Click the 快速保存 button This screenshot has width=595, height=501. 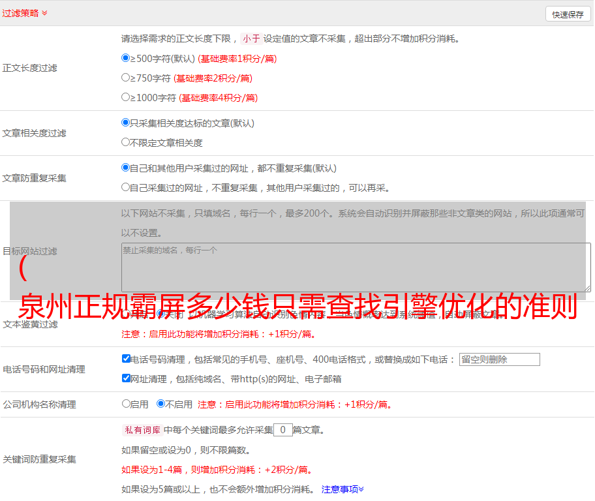pos(568,14)
